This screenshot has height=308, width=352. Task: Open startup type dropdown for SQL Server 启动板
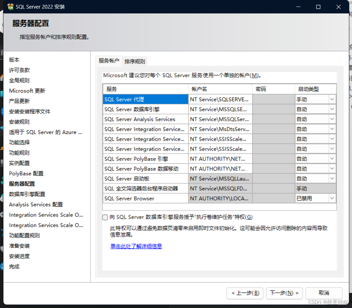332,178
